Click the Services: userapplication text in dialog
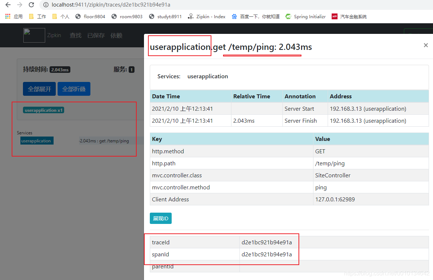This screenshot has width=433, height=280. tap(192, 76)
